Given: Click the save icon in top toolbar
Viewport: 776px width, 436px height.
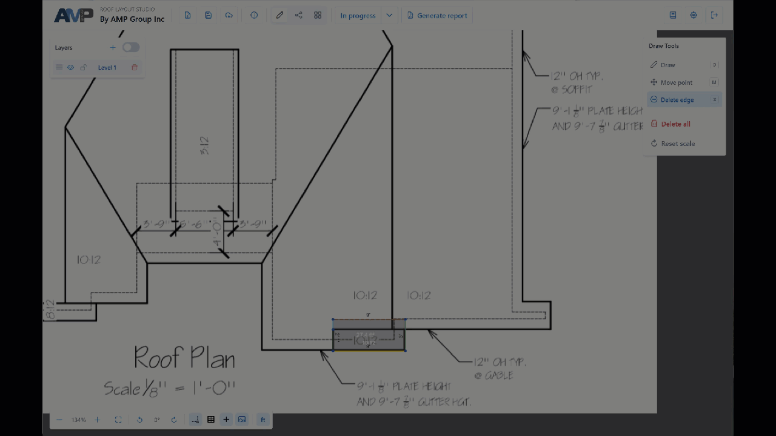Looking at the screenshot, I should pyautogui.click(x=208, y=15).
